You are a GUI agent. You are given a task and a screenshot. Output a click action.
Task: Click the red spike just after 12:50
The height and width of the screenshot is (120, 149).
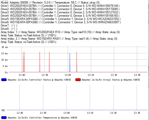(x=49, y=62)
